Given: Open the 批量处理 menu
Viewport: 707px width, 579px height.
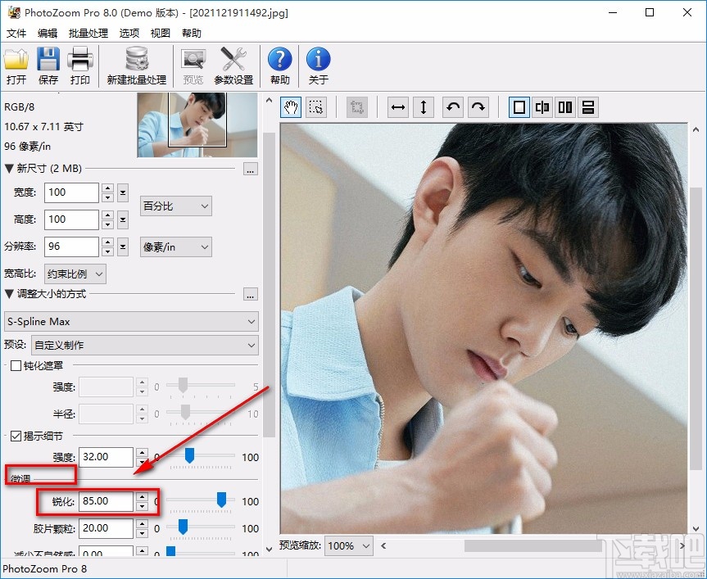Looking at the screenshot, I should click(88, 34).
